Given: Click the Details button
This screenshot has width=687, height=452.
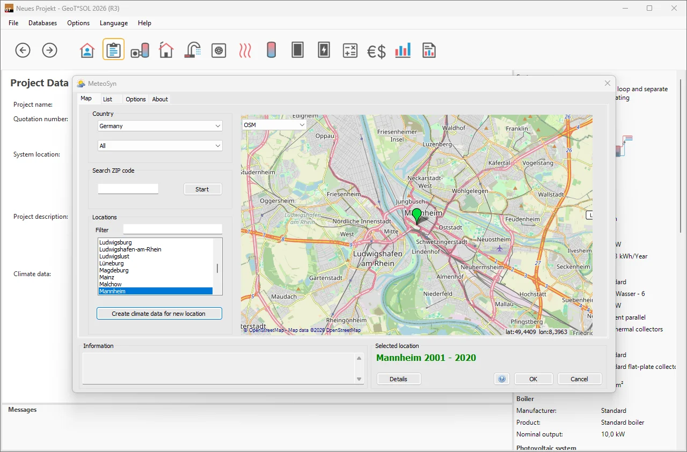Looking at the screenshot, I should (398, 379).
